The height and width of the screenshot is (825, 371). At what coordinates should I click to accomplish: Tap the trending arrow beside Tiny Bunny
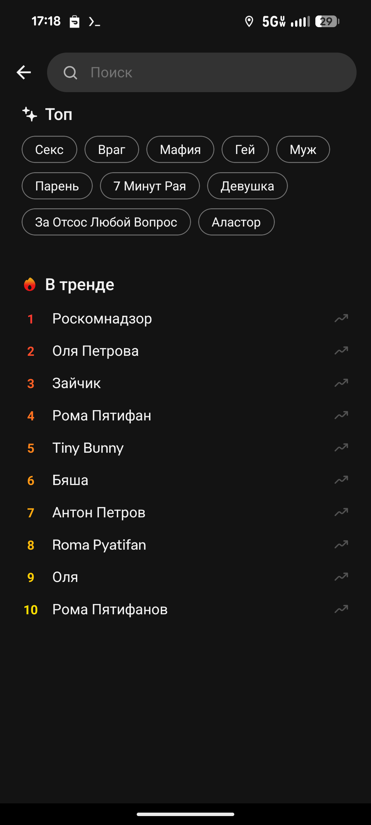[x=341, y=448]
